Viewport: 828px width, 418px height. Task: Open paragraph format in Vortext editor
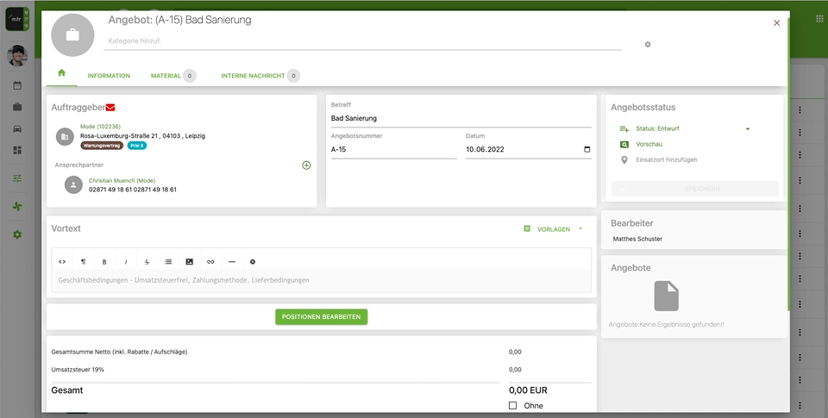pyautogui.click(x=83, y=262)
